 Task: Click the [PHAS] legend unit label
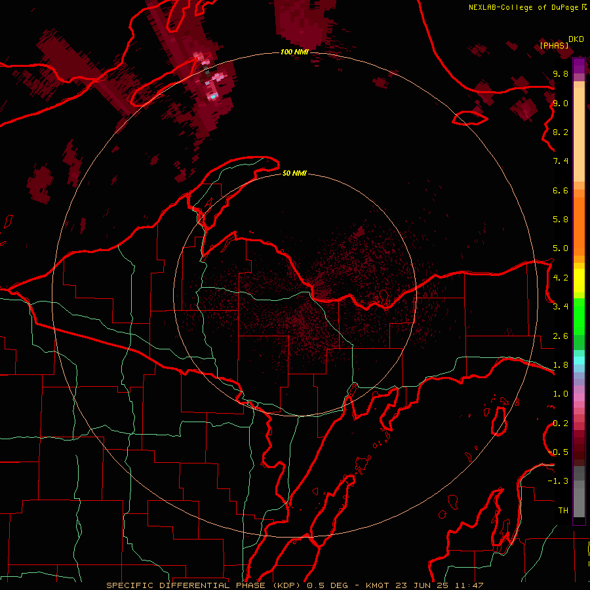point(554,45)
